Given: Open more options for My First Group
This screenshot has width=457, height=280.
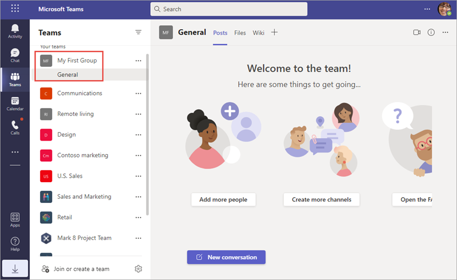Looking at the screenshot, I should click(138, 61).
